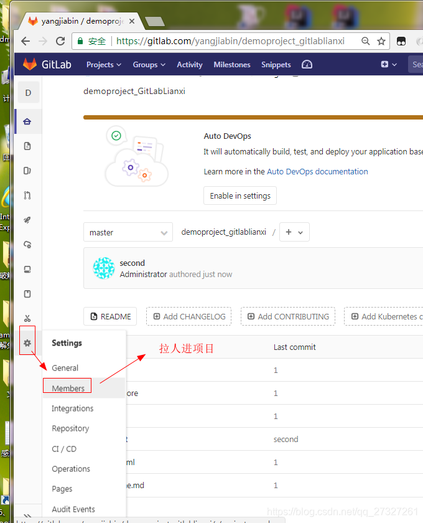Viewport: 423px width, 523px height.
Task: Open the Repository sidebar icon
Action: point(27,146)
